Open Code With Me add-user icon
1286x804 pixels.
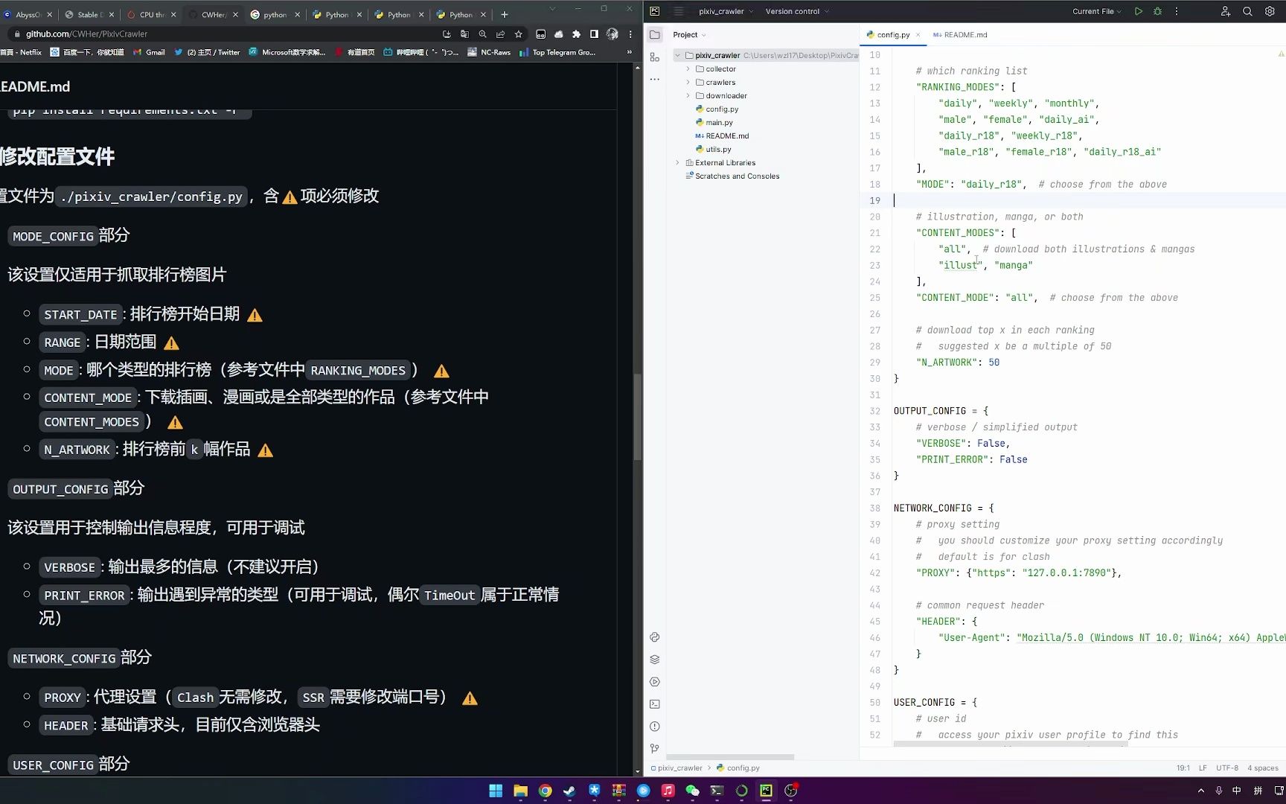(1226, 11)
